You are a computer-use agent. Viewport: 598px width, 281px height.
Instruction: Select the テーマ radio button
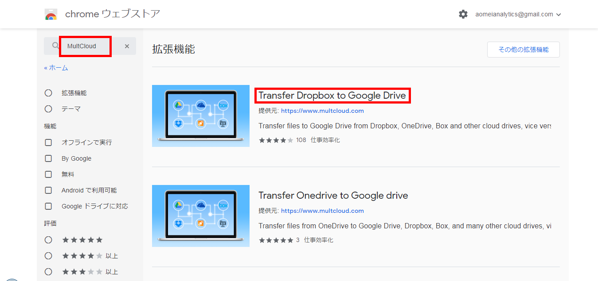coord(48,109)
